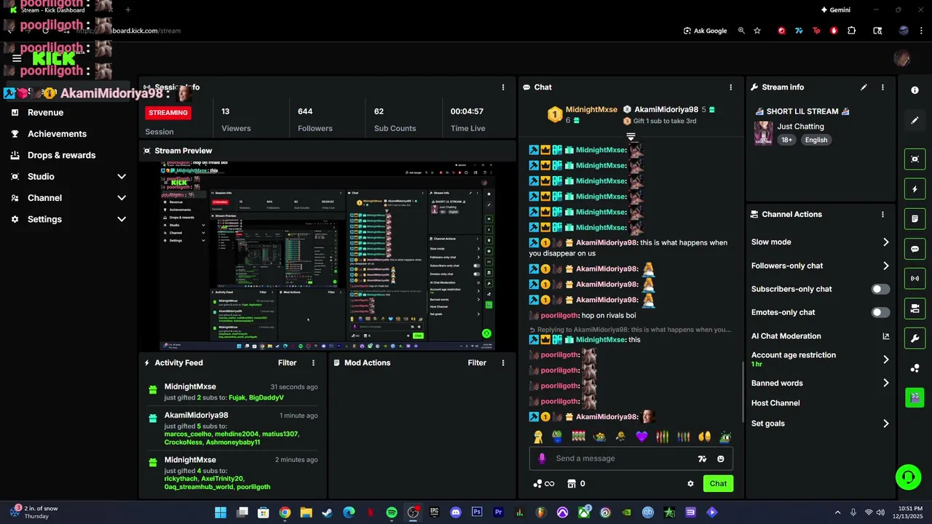The height and width of the screenshot is (524, 932).
Task: Bookmark this page with the star icon
Action: (x=757, y=31)
